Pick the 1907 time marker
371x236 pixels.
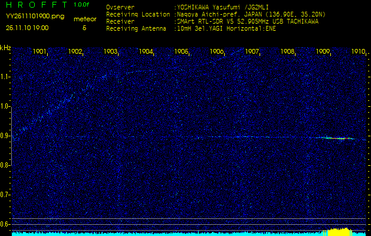coord(252,52)
